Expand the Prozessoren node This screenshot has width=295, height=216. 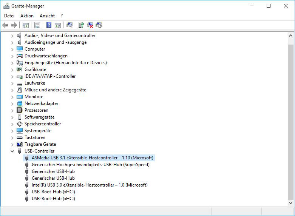point(12,110)
